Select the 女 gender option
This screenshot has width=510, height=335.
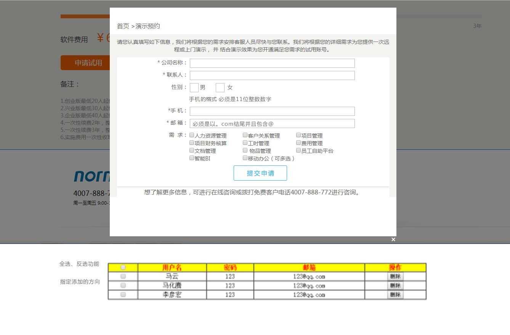coord(220,88)
